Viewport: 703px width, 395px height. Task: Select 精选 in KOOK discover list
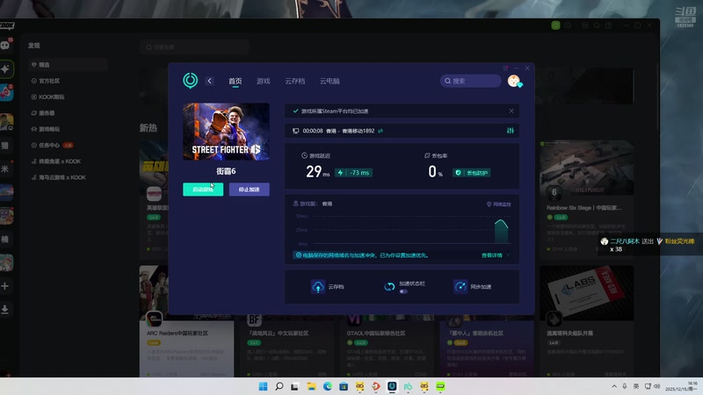[x=69, y=65]
